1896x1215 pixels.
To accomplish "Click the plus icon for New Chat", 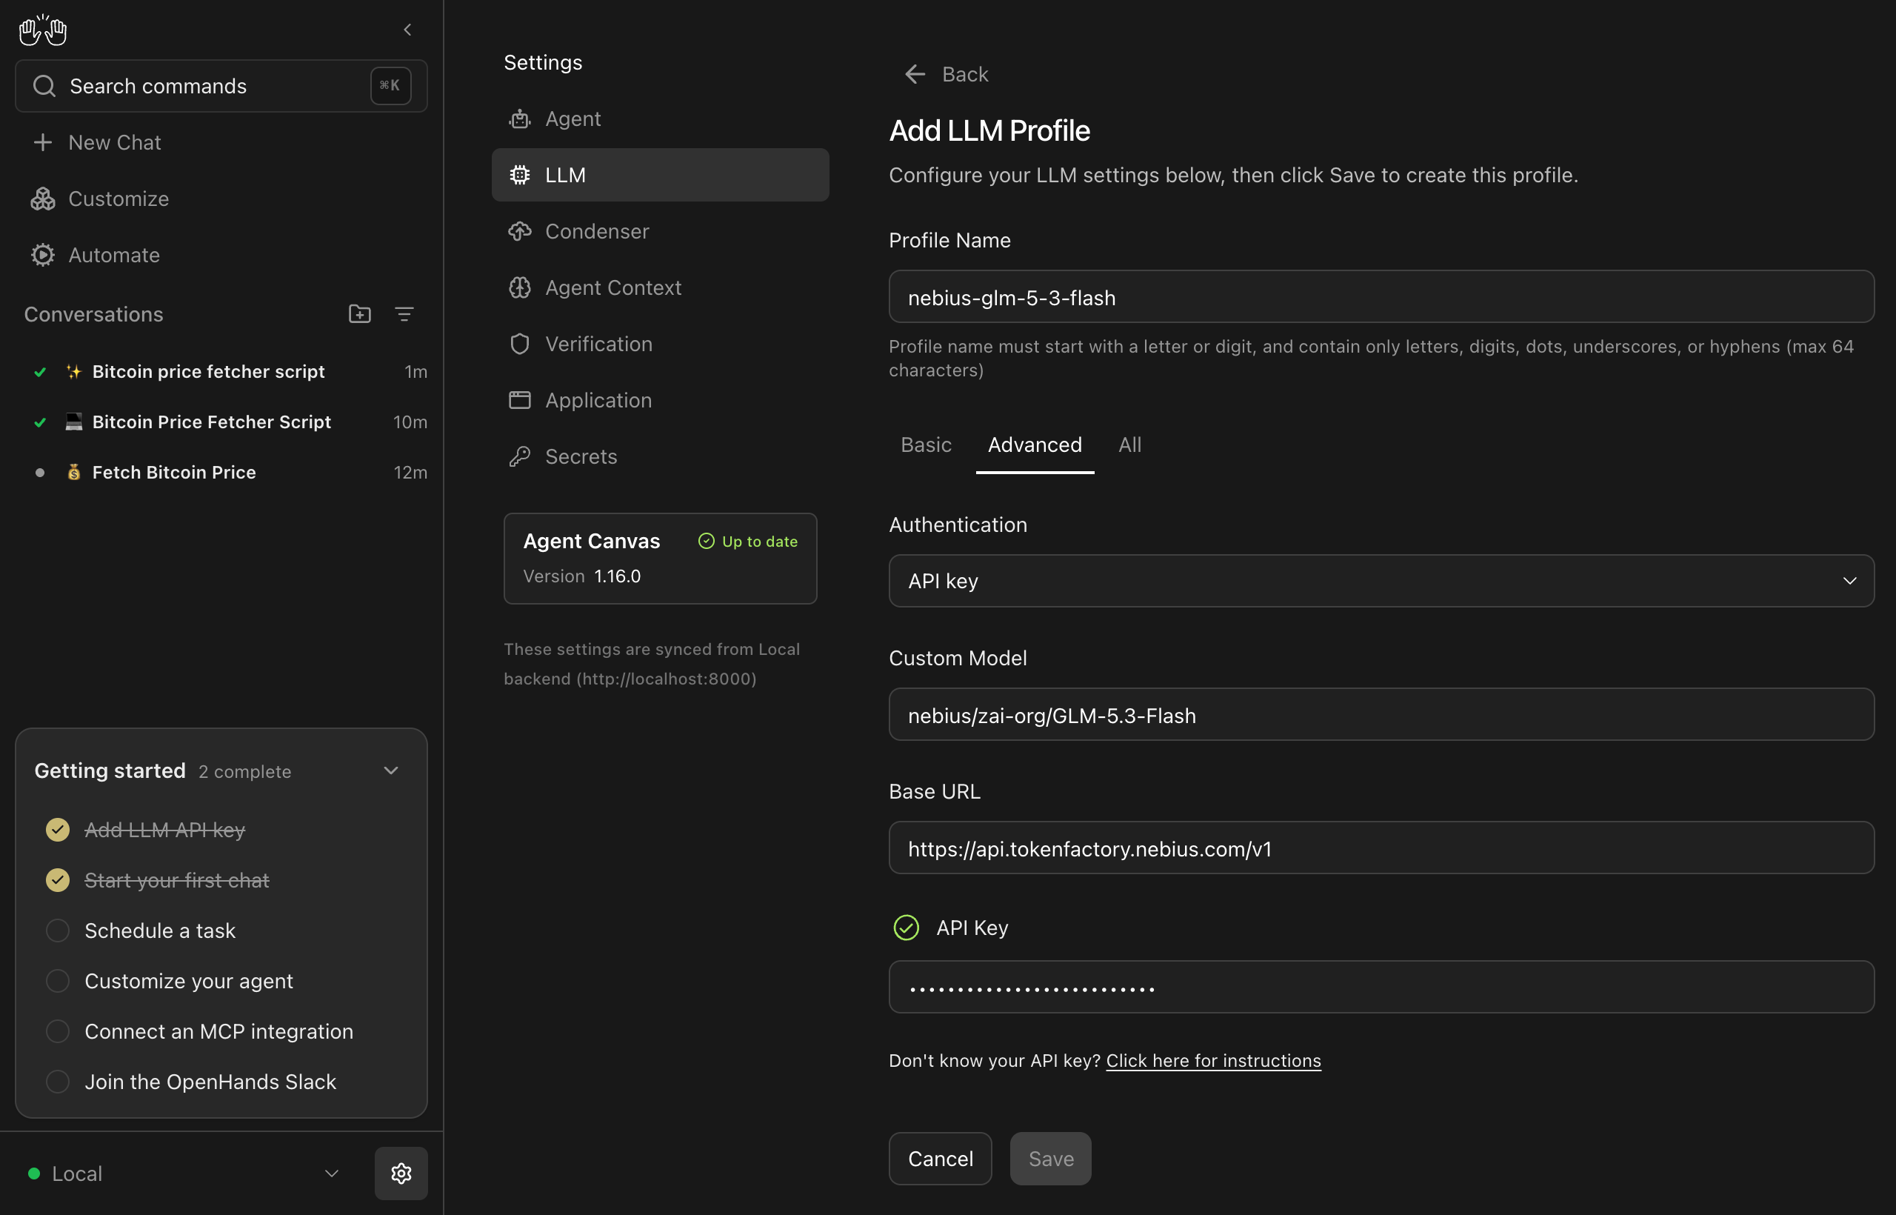I will (43, 142).
